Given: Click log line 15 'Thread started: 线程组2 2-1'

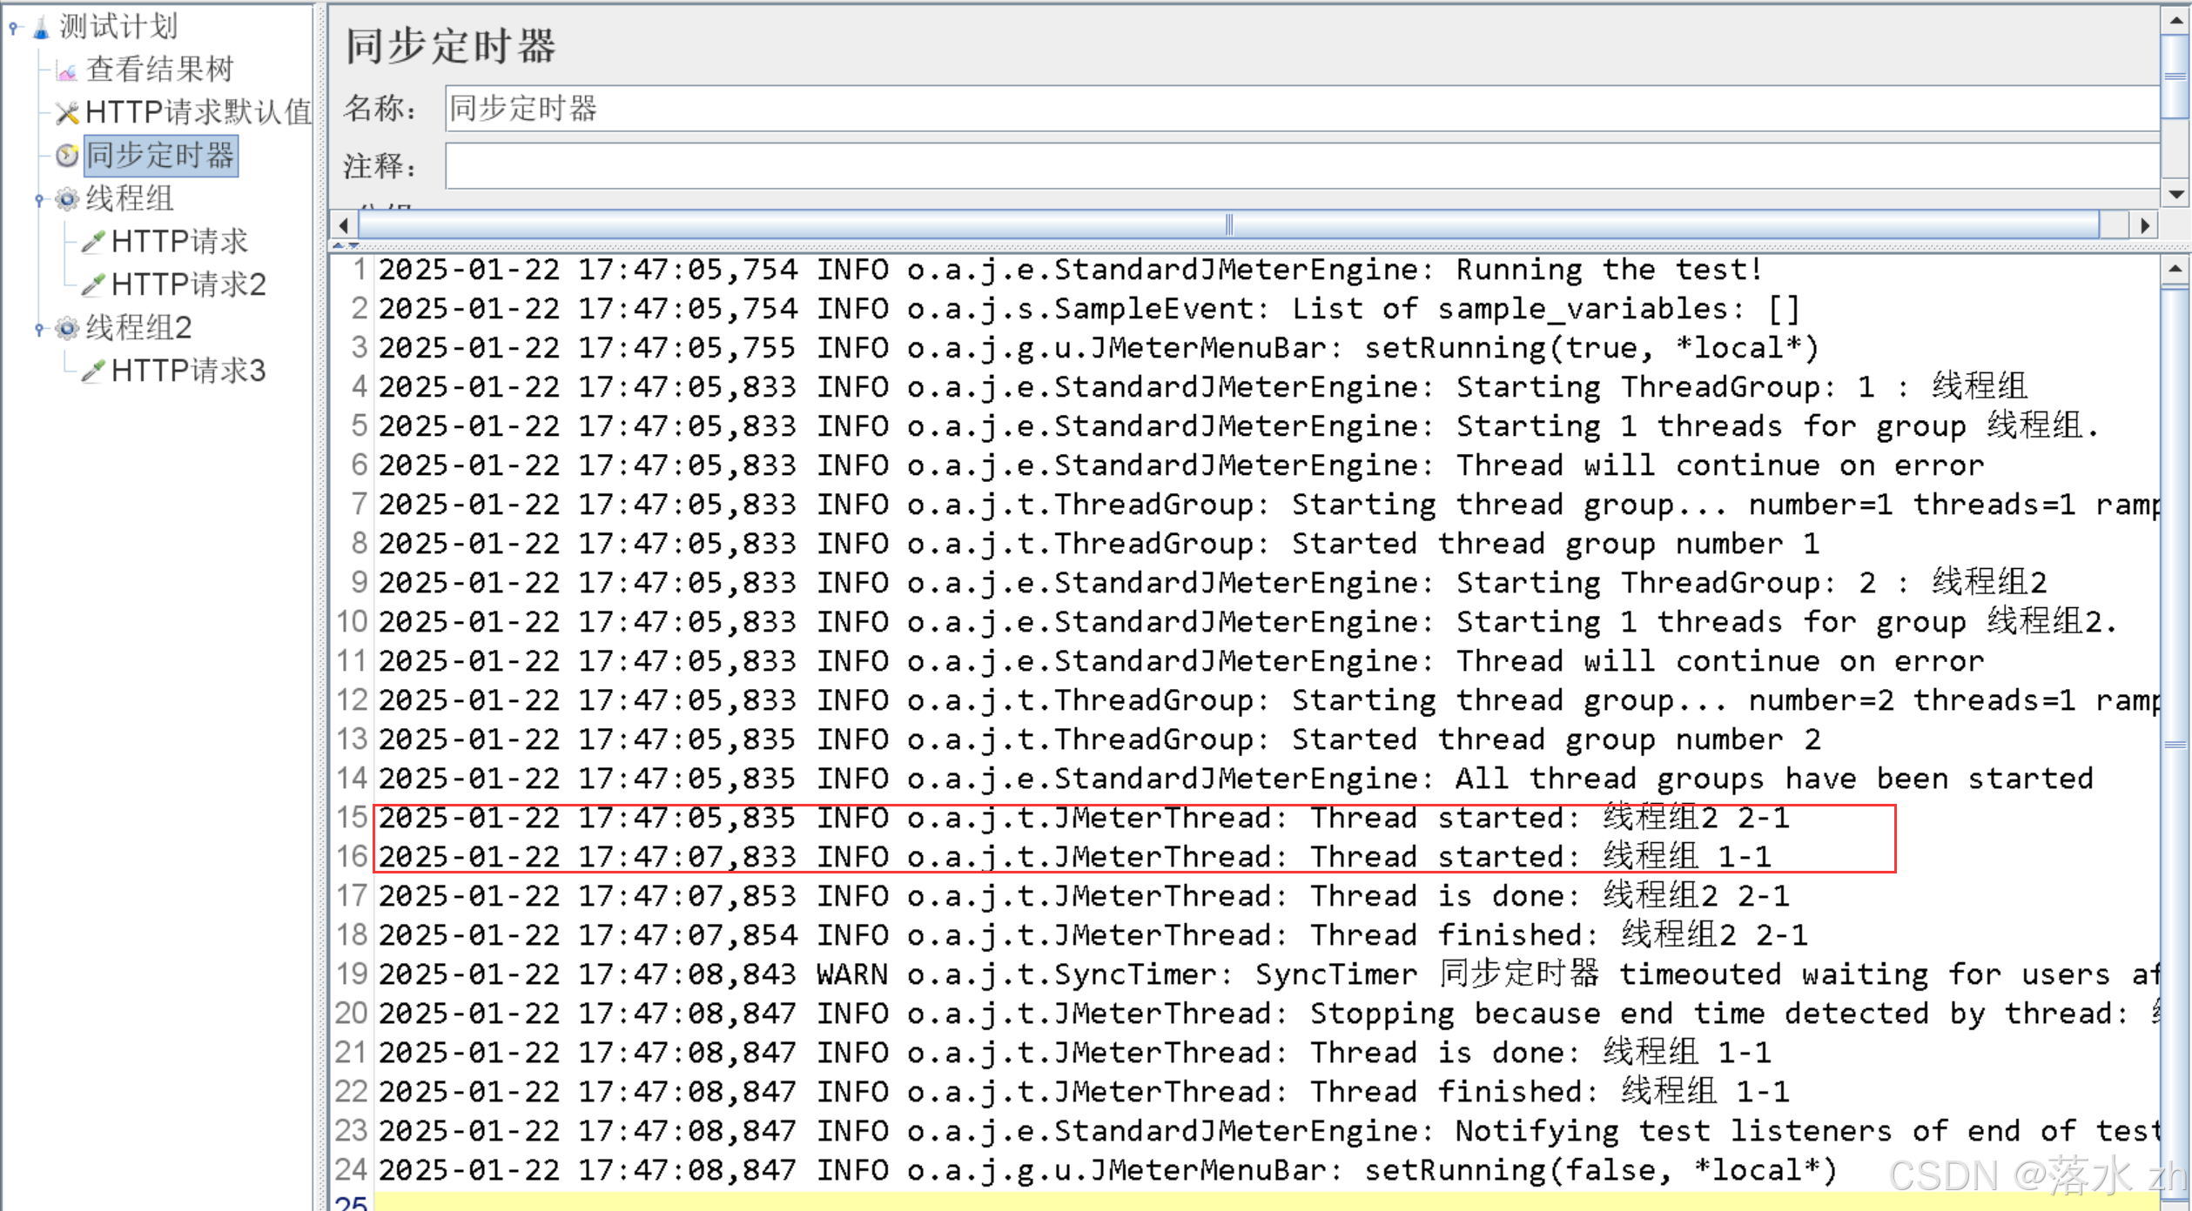Looking at the screenshot, I should 1085,818.
